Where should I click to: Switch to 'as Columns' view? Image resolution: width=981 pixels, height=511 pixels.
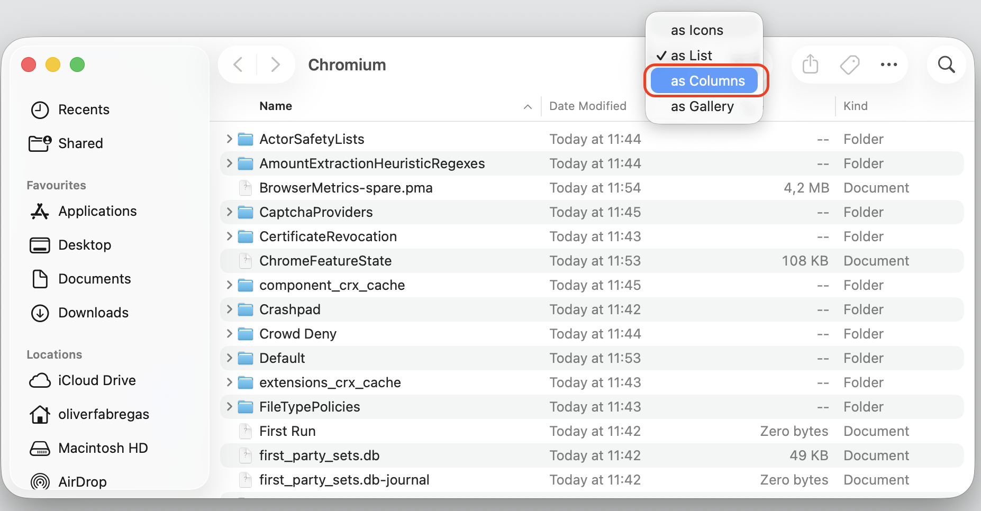pyautogui.click(x=704, y=81)
